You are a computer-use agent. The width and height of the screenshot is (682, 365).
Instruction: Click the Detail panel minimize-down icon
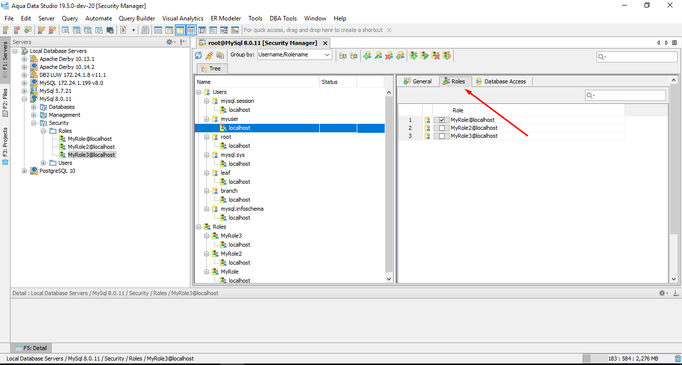(x=676, y=293)
